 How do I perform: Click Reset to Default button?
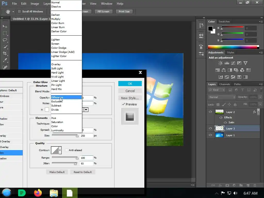(83, 172)
